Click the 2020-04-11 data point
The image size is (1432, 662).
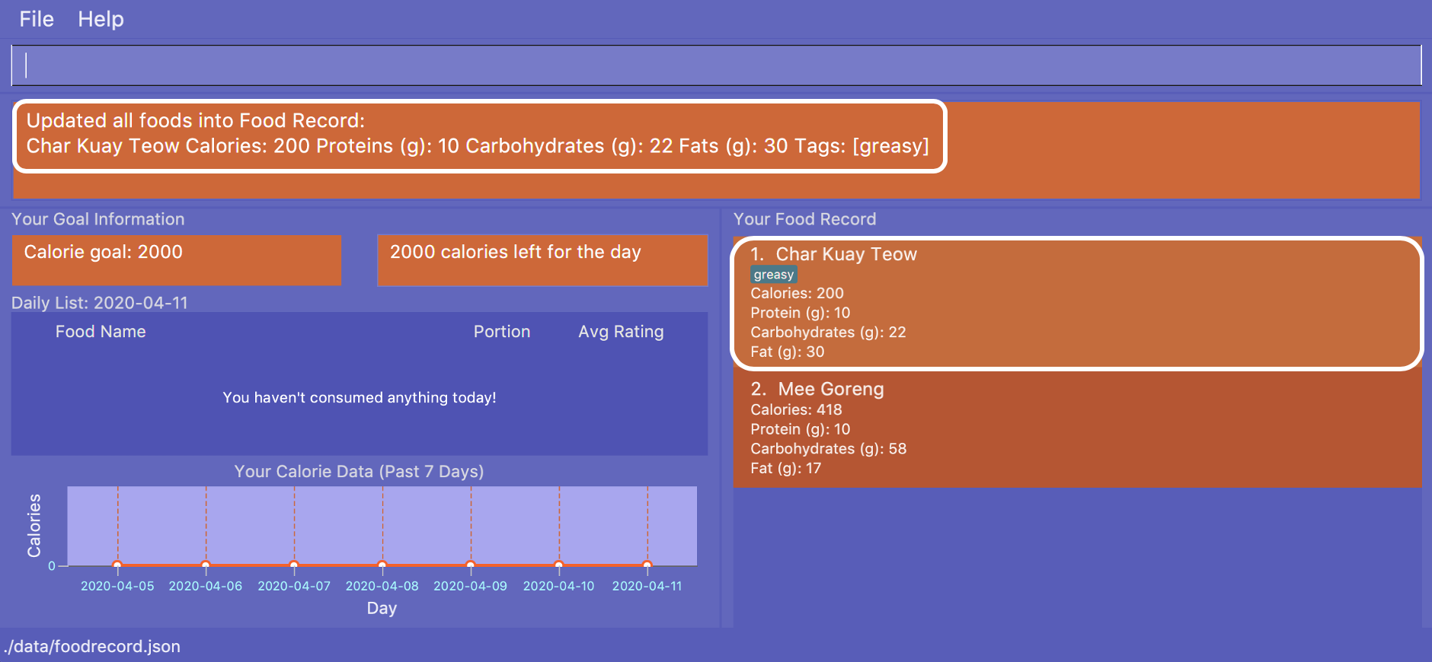[647, 565]
